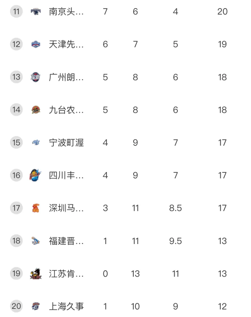This screenshot has width=251, height=317.
Task: Tap the 深圳马… team logo
Action: pos(36,208)
